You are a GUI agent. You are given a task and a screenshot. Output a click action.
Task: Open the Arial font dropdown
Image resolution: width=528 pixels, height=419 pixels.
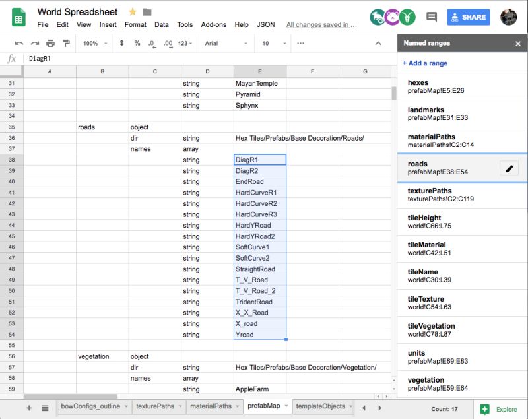coord(224,42)
